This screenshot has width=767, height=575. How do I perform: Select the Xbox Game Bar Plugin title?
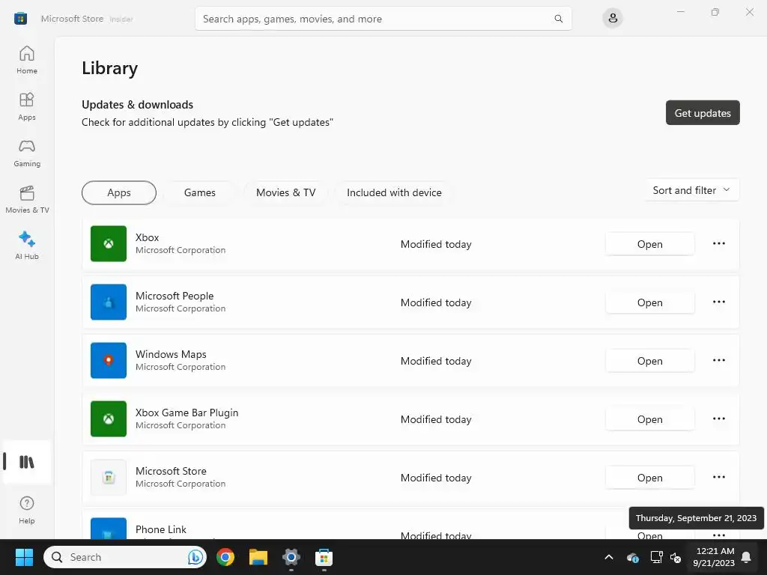pyautogui.click(x=187, y=413)
